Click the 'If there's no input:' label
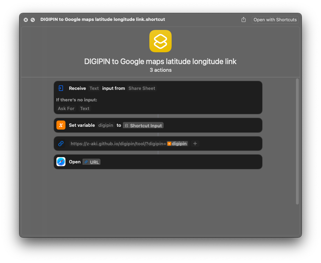The image size is (321, 263). pos(77,100)
